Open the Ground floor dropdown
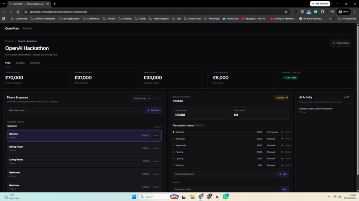 pos(142,99)
